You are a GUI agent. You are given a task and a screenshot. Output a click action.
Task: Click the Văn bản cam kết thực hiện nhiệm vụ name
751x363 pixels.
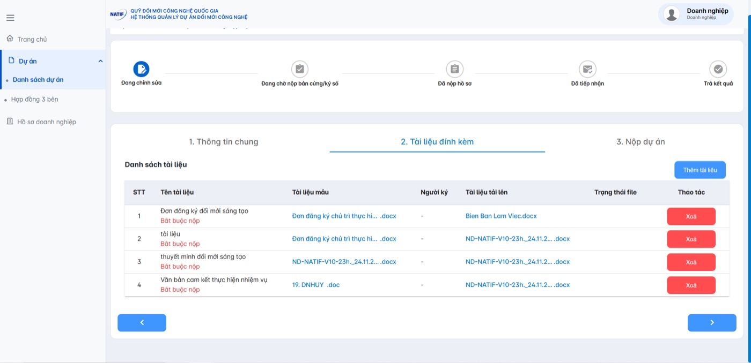tap(213, 280)
